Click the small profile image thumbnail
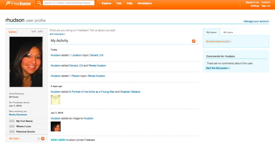Viewport: 275px width, 143px height. click(56, 126)
